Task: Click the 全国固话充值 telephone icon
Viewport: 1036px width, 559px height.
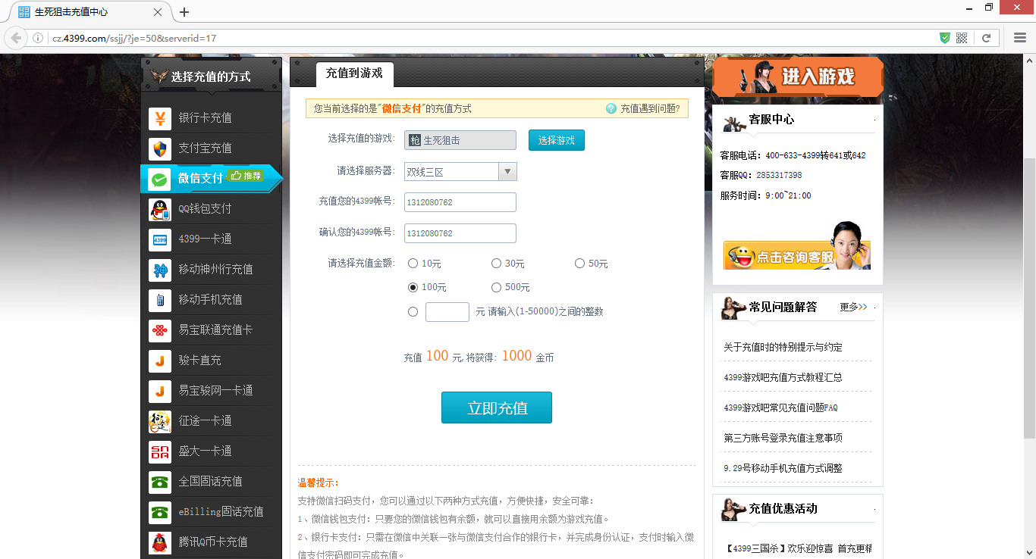Action: click(159, 482)
